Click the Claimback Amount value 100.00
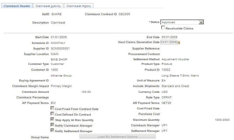The image size is (234, 140). click(86, 92)
